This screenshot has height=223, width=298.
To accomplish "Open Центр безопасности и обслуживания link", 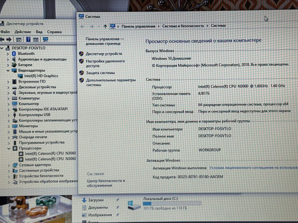I will click(x=106, y=183).
